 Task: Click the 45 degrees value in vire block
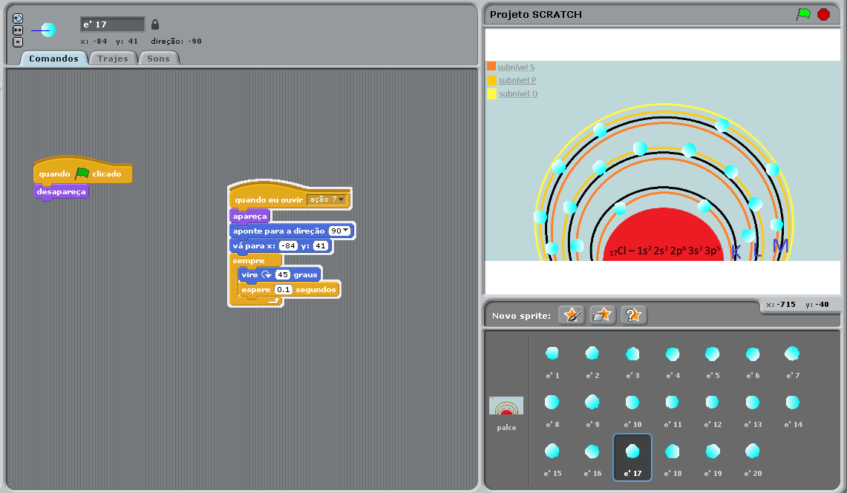283,274
